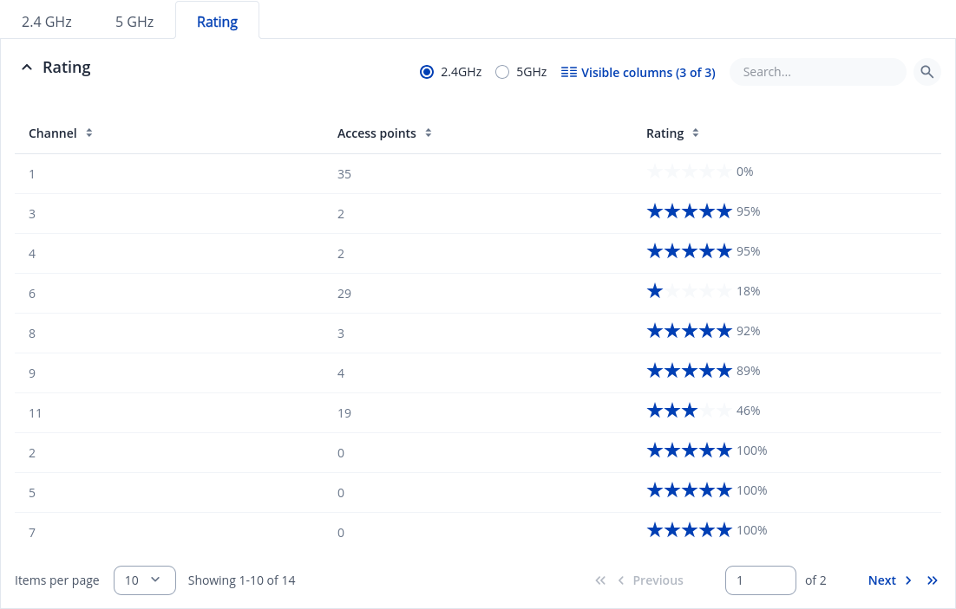The image size is (956, 609).
Task: Switch to the 5 GHz tab
Action: coord(134,22)
